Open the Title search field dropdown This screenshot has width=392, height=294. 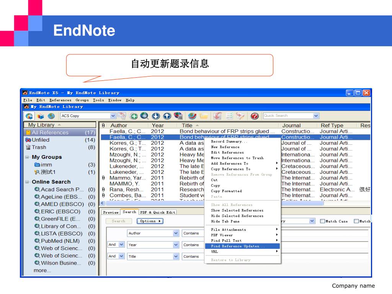[176, 256]
